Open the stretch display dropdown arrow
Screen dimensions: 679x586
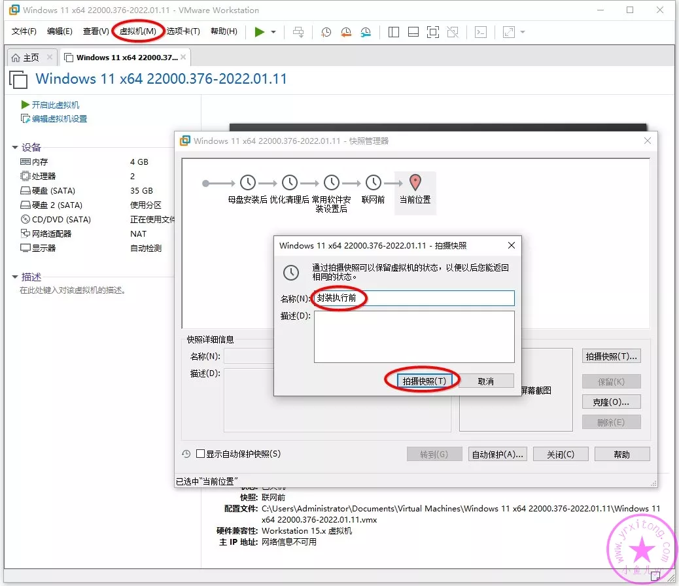click(x=523, y=32)
